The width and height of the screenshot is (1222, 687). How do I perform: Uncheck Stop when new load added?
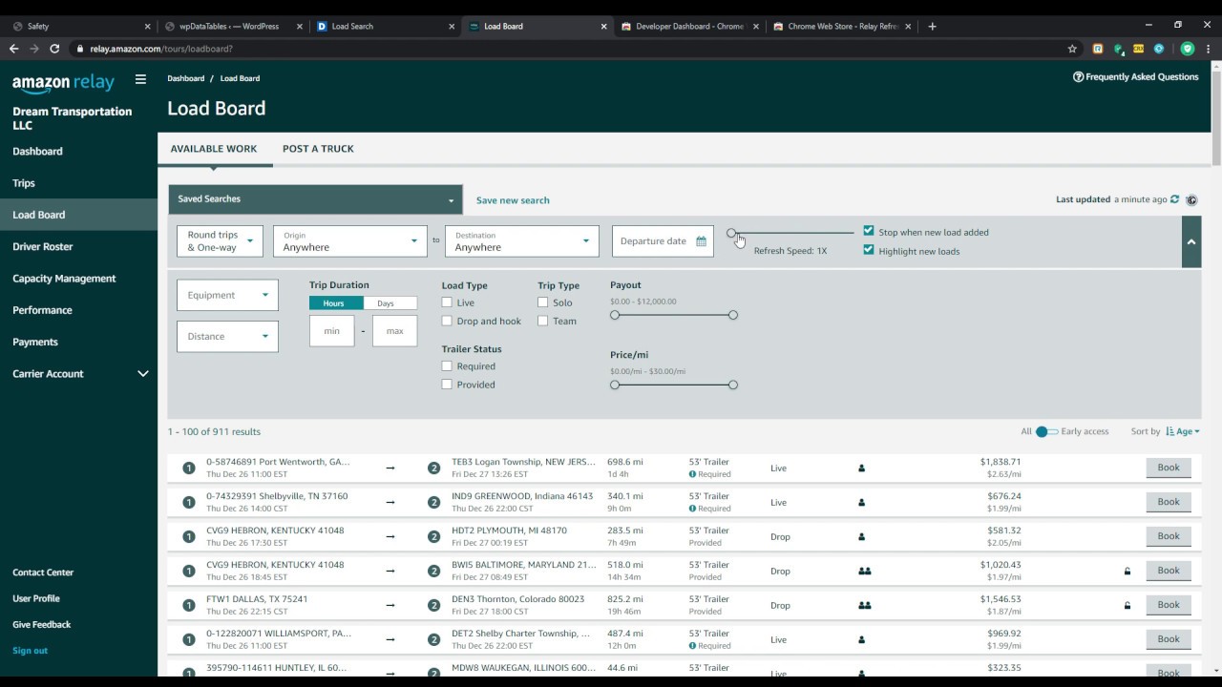click(x=869, y=231)
